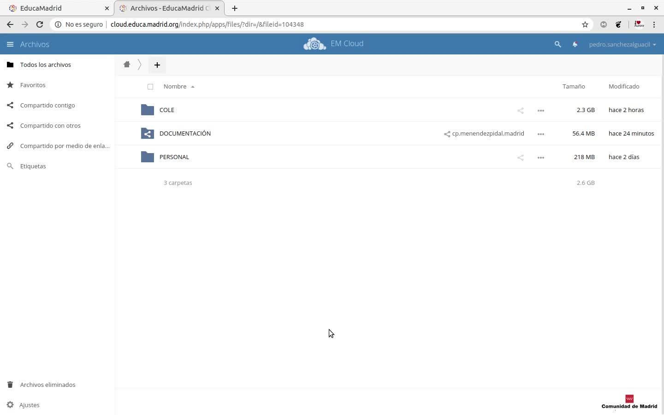
Task: Switch to the EducaMadrid browser tab
Action: click(57, 8)
